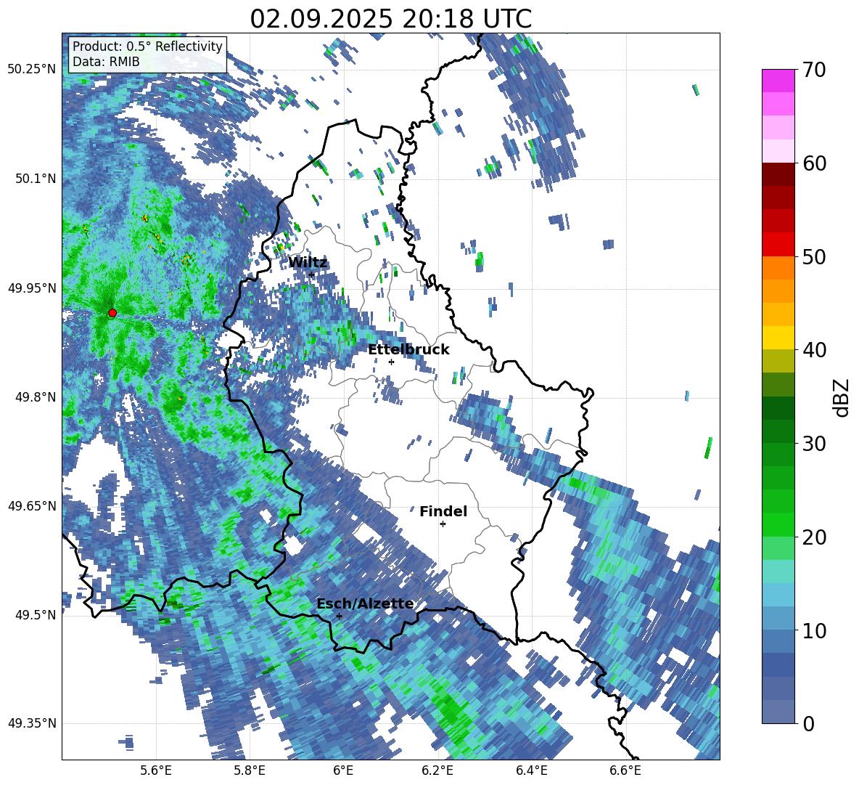The width and height of the screenshot is (859, 785).
Task: Click the 5.6°E longitude label
Action: tap(156, 770)
